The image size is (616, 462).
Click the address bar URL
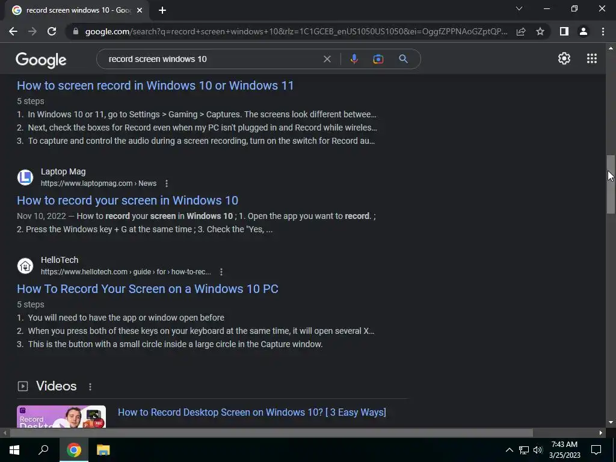pyautogui.click(x=296, y=31)
